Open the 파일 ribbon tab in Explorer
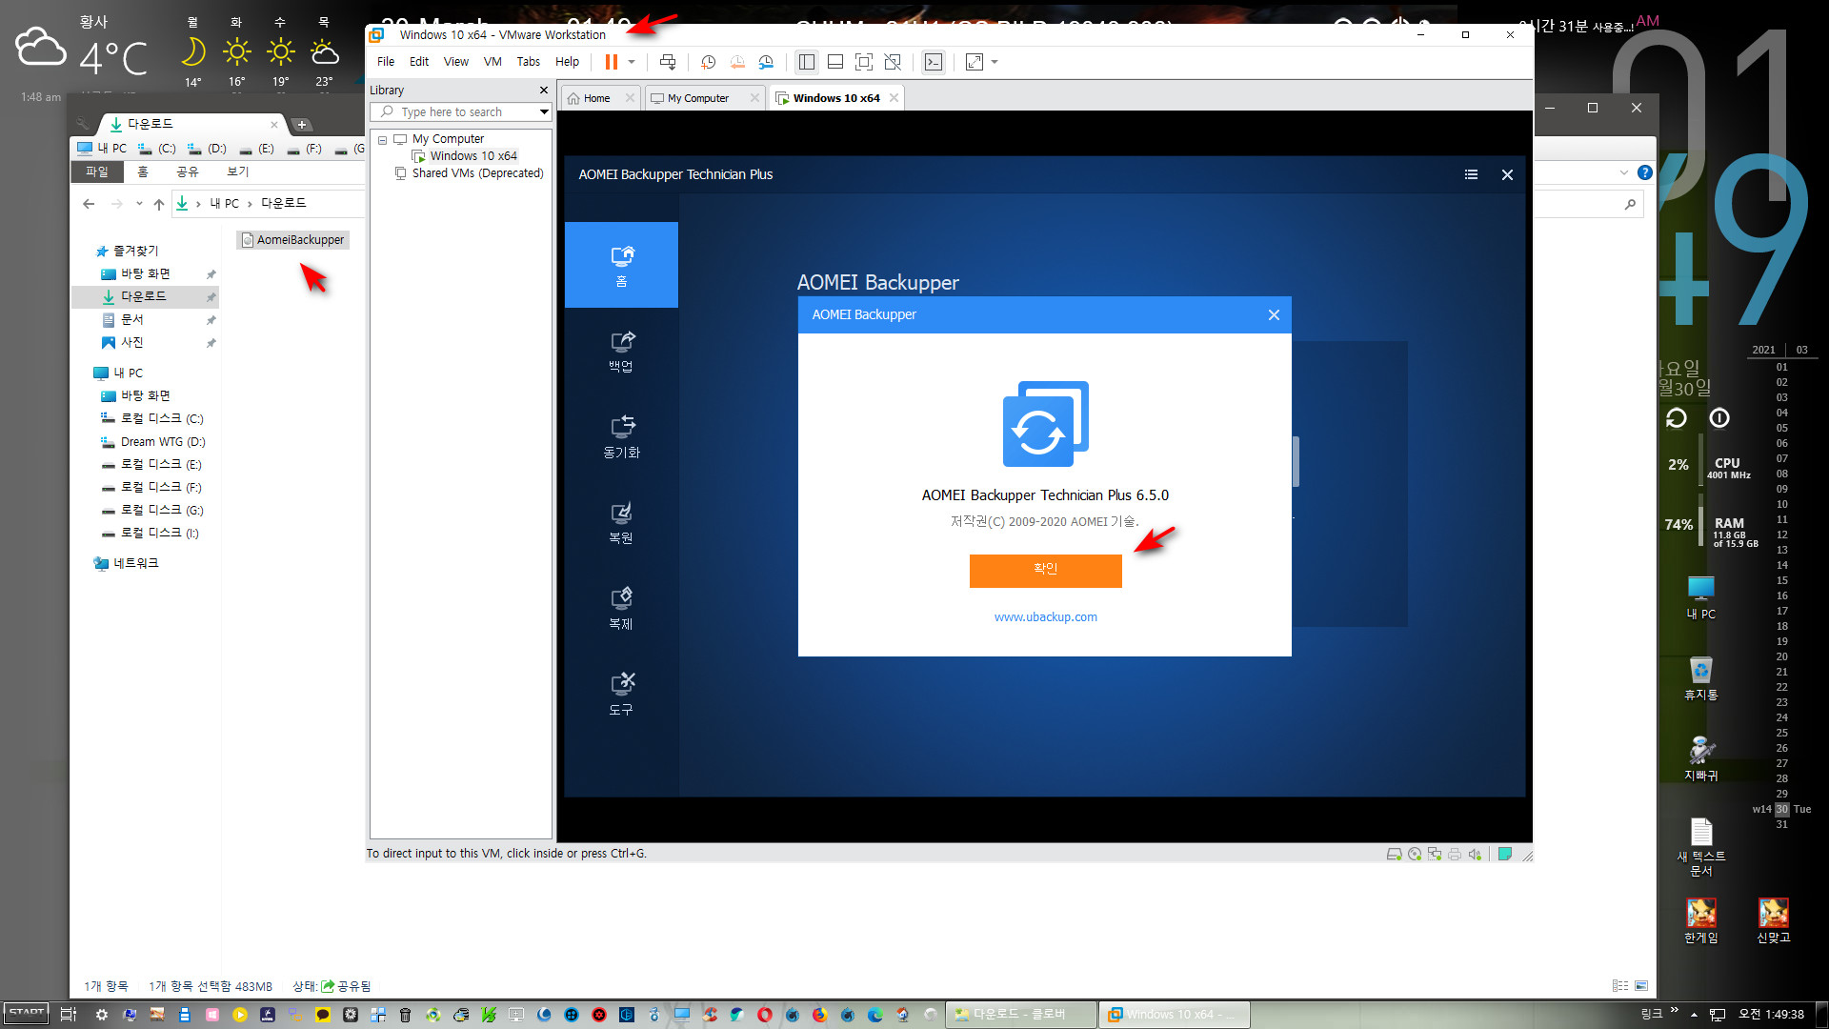 click(x=97, y=172)
